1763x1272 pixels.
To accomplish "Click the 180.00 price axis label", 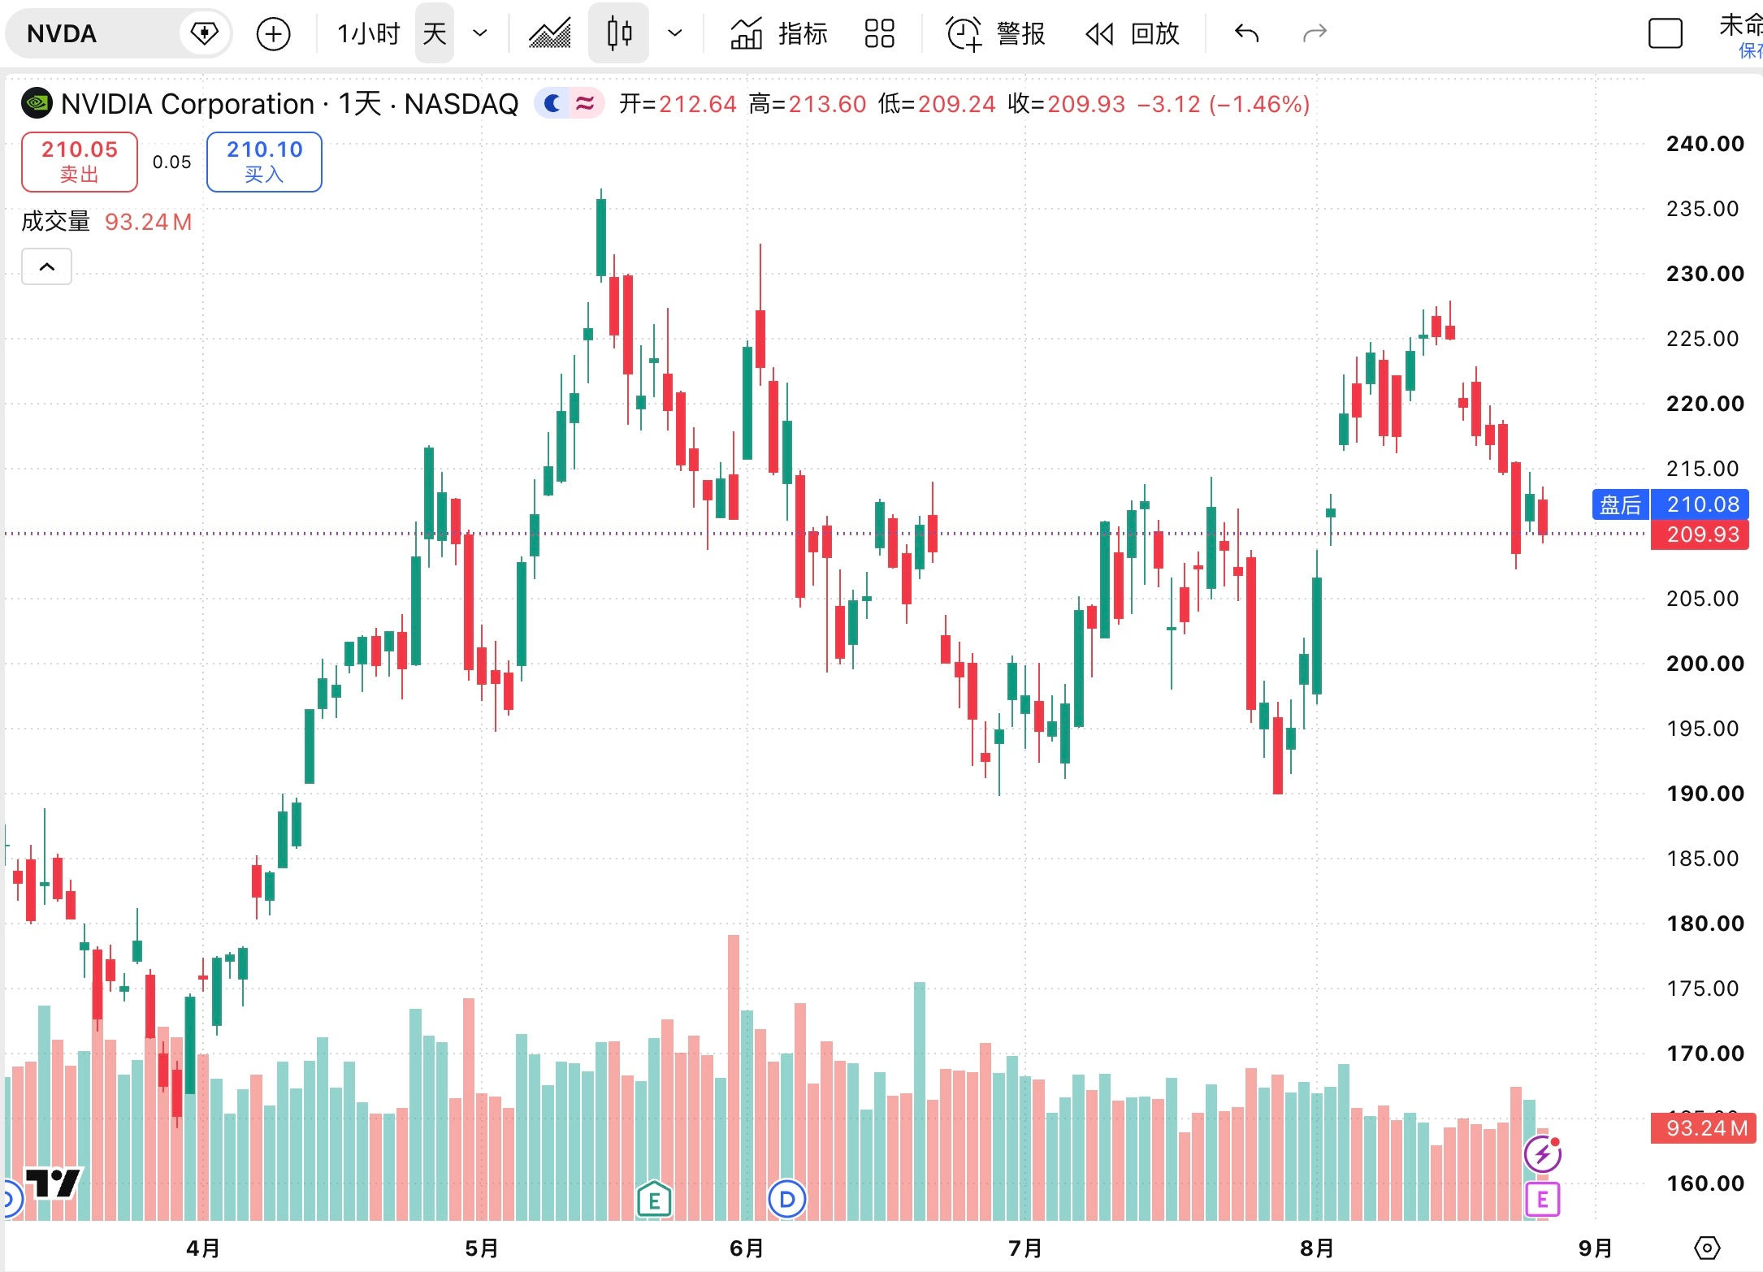I will pyautogui.click(x=1705, y=924).
